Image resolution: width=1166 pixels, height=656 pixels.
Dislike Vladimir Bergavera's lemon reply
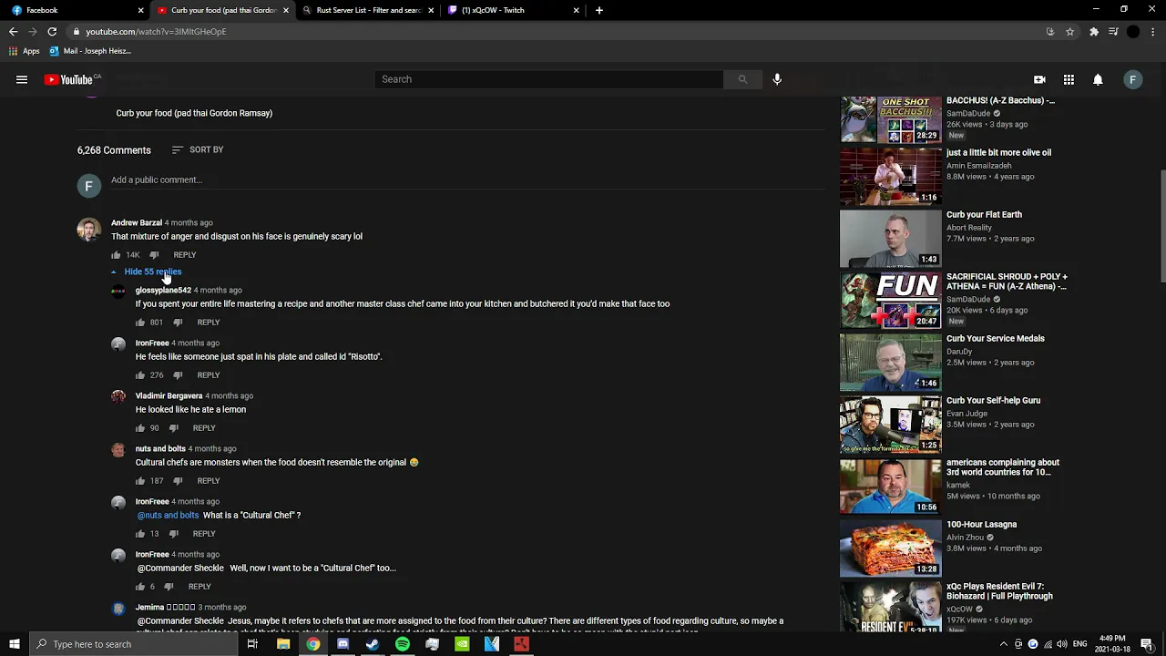[173, 428]
